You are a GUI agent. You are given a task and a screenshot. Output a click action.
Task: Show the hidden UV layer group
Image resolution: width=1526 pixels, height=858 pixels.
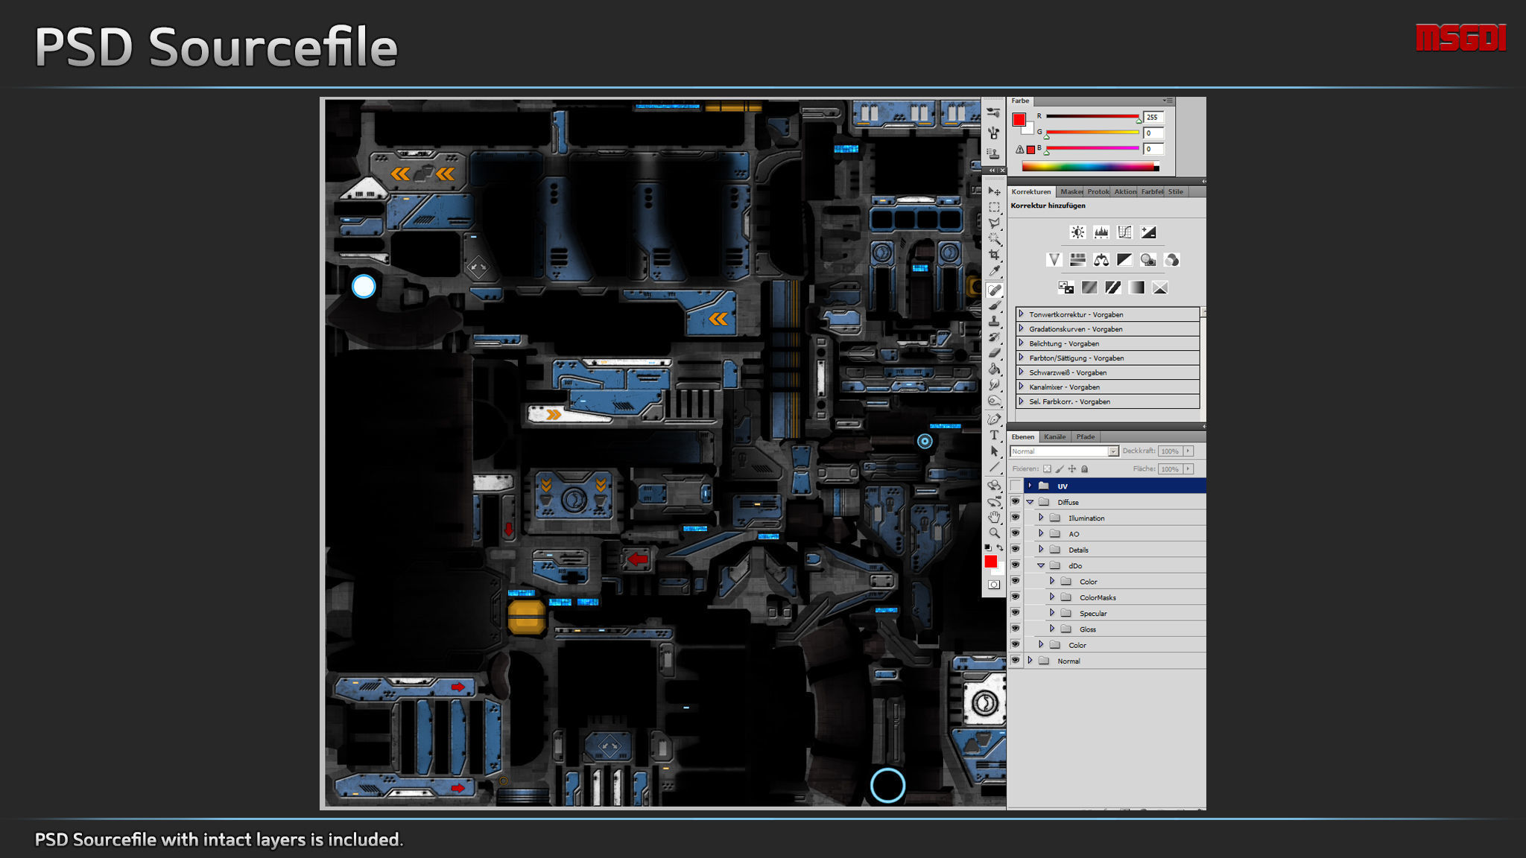(1015, 486)
